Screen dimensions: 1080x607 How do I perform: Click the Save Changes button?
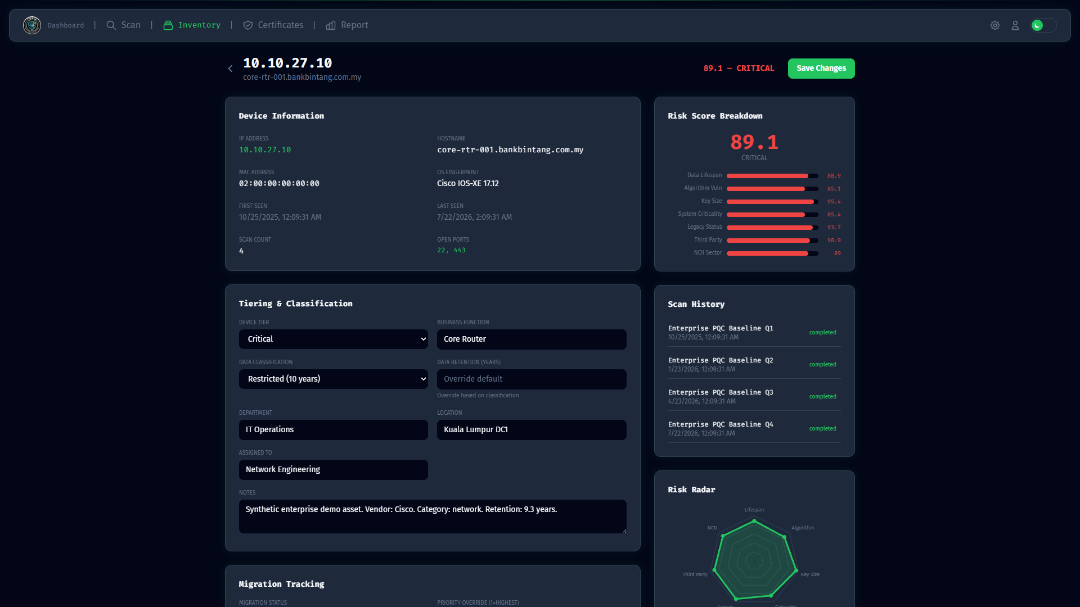point(821,69)
